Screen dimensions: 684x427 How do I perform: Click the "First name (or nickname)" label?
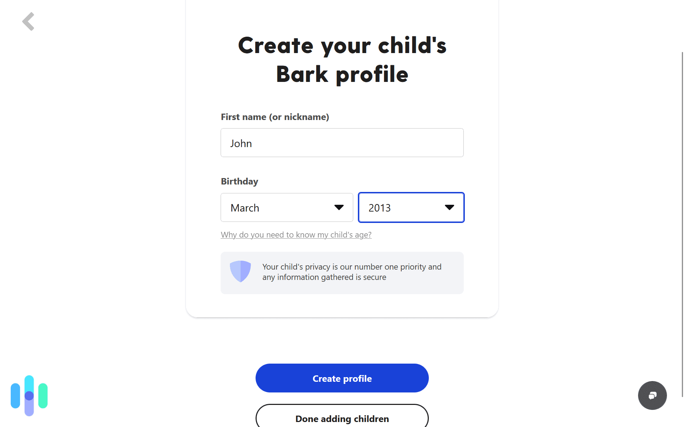pyautogui.click(x=275, y=117)
